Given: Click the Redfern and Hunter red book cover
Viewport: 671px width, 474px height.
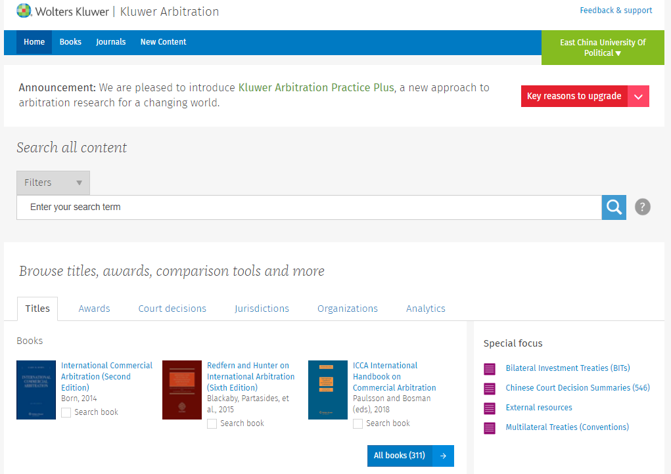Looking at the screenshot, I should pyautogui.click(x=182, y=390).
